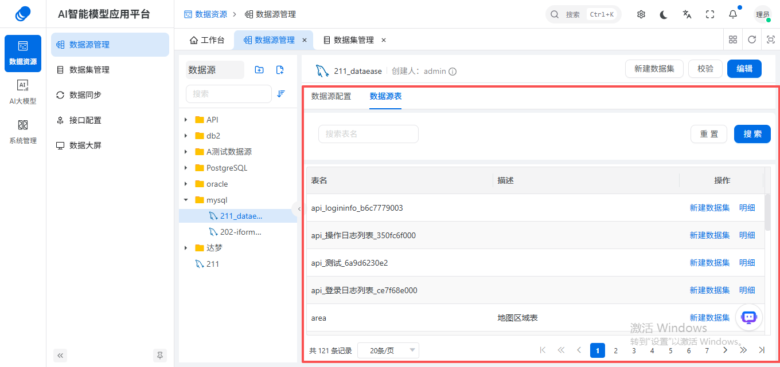This screenshot has height=367, width=780.
Task: Open 明细 for api_登录日志列表_ce7f68e000
Action: (747, 290)
